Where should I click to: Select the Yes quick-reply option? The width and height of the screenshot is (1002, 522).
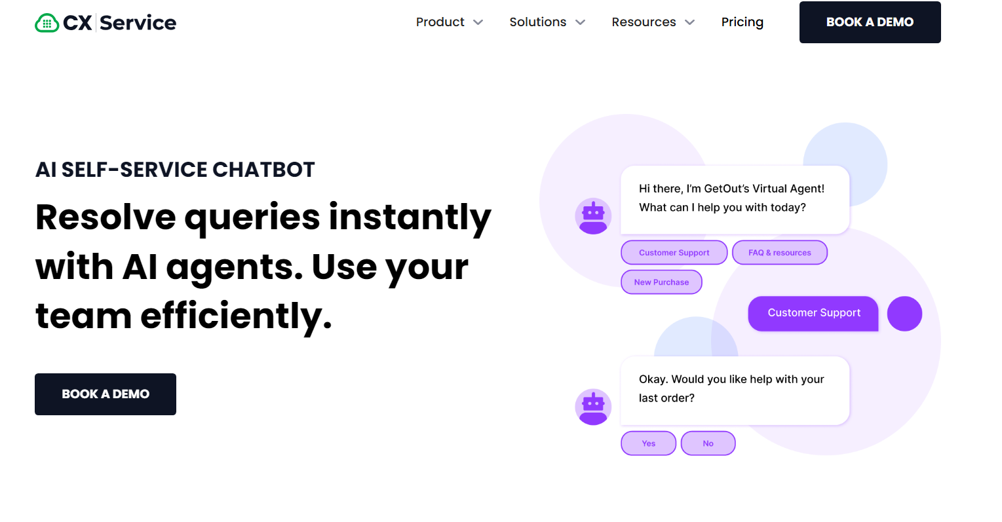(x=648, y=443)
